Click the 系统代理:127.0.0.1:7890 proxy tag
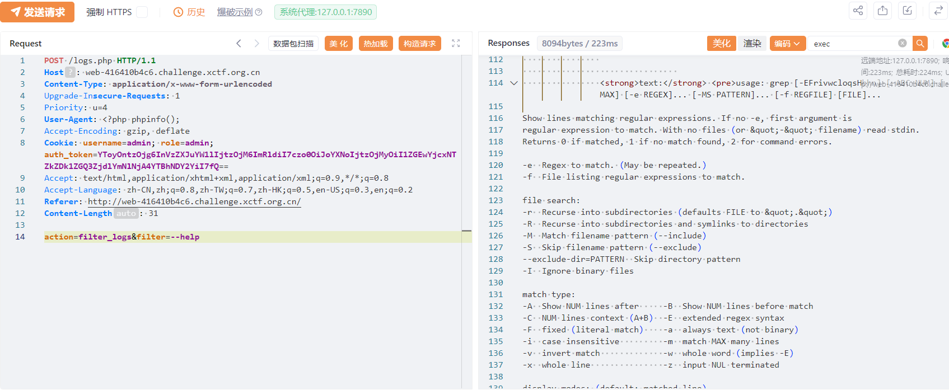Image resolution: width=949 pixels, height=390 pixels. point(325,12)
